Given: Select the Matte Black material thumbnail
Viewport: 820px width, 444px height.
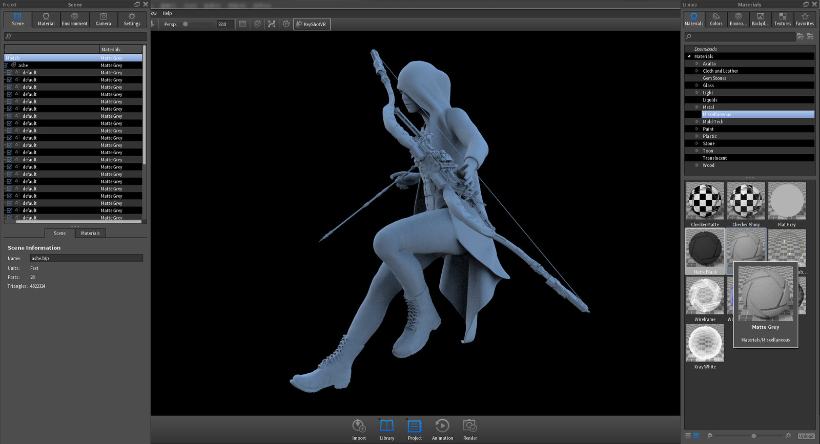Looking at the screenshot, I should coord(705,251).
